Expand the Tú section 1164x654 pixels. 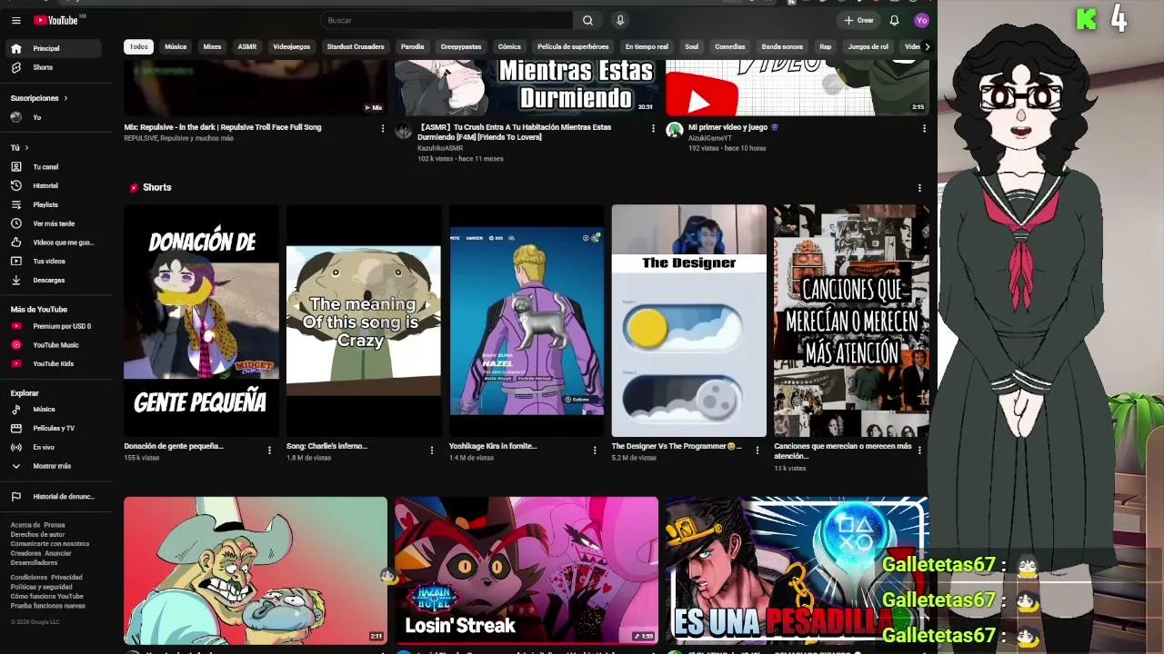click(x=19, y=148)
